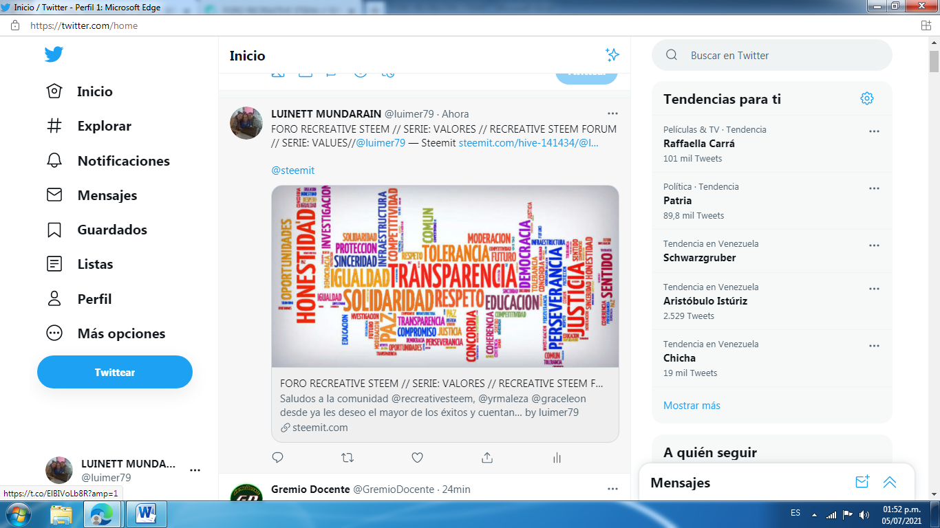Go to Guardados in the sidebar
The height and width of the screenshot is (528, 940).
[112, 230]
